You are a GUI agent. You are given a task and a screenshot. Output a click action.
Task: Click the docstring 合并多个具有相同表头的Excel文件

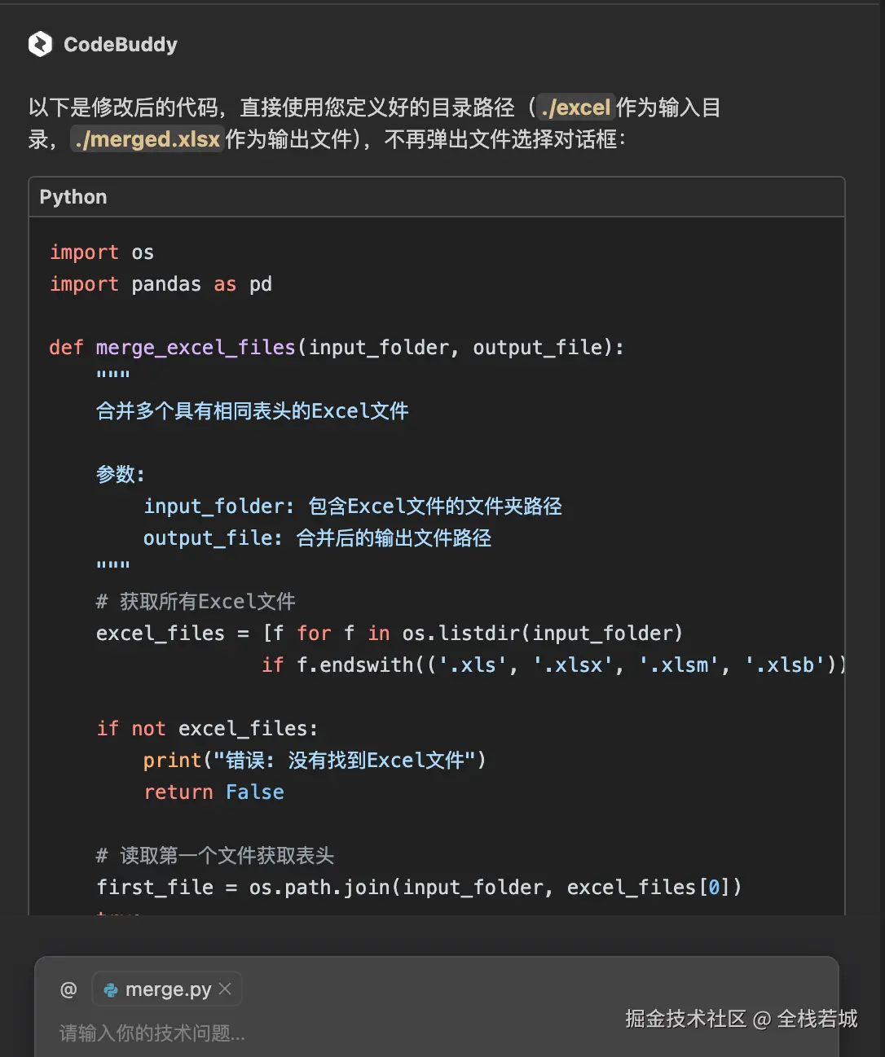(253, 411)
